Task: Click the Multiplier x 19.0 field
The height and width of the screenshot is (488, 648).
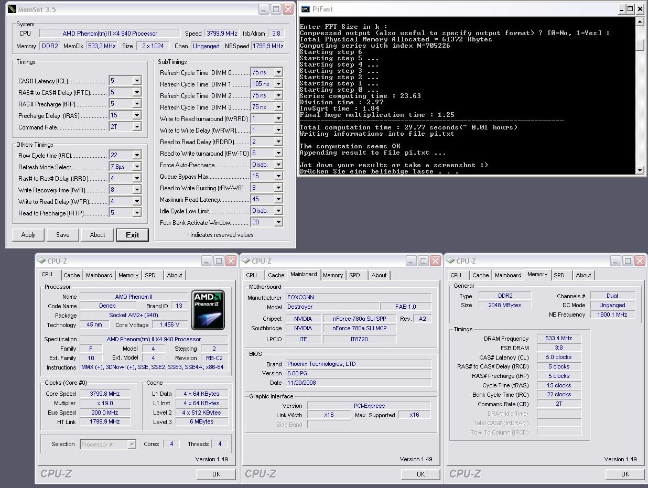Action: pos(105,403)
